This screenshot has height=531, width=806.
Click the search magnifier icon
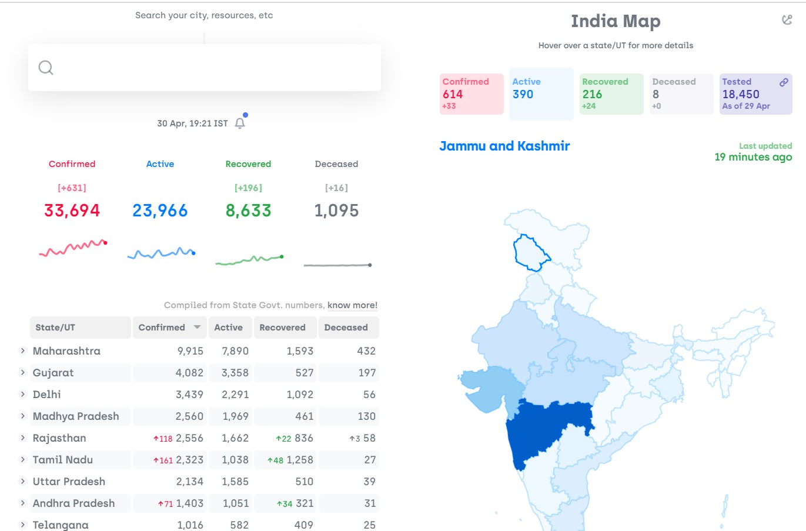(x=46, y=68)
